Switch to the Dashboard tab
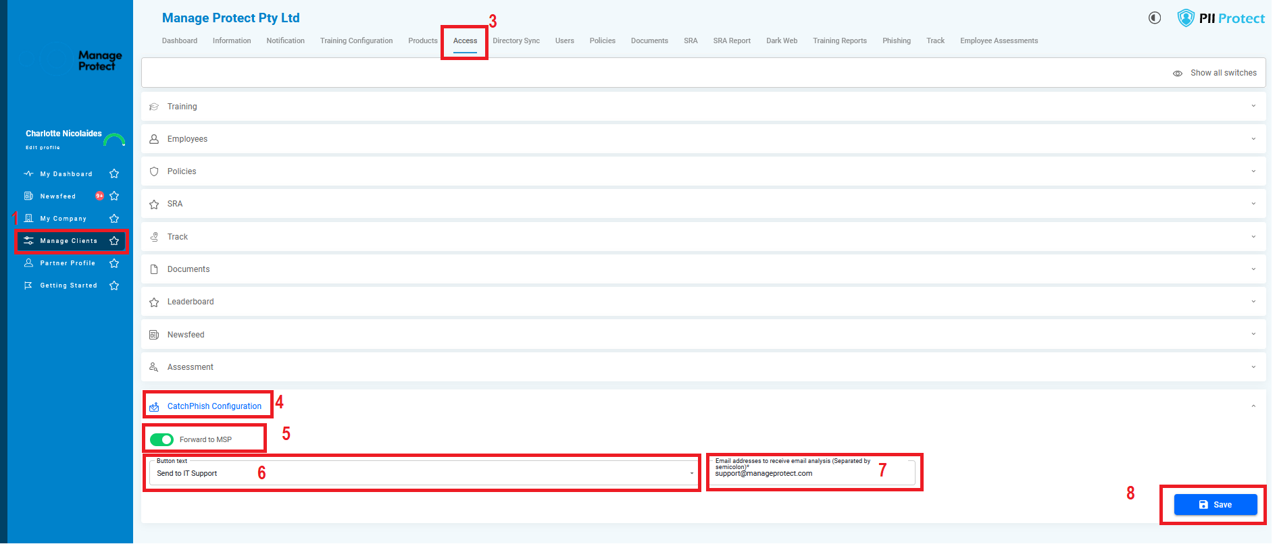1277x544 pixels. (x=180, y=41)
